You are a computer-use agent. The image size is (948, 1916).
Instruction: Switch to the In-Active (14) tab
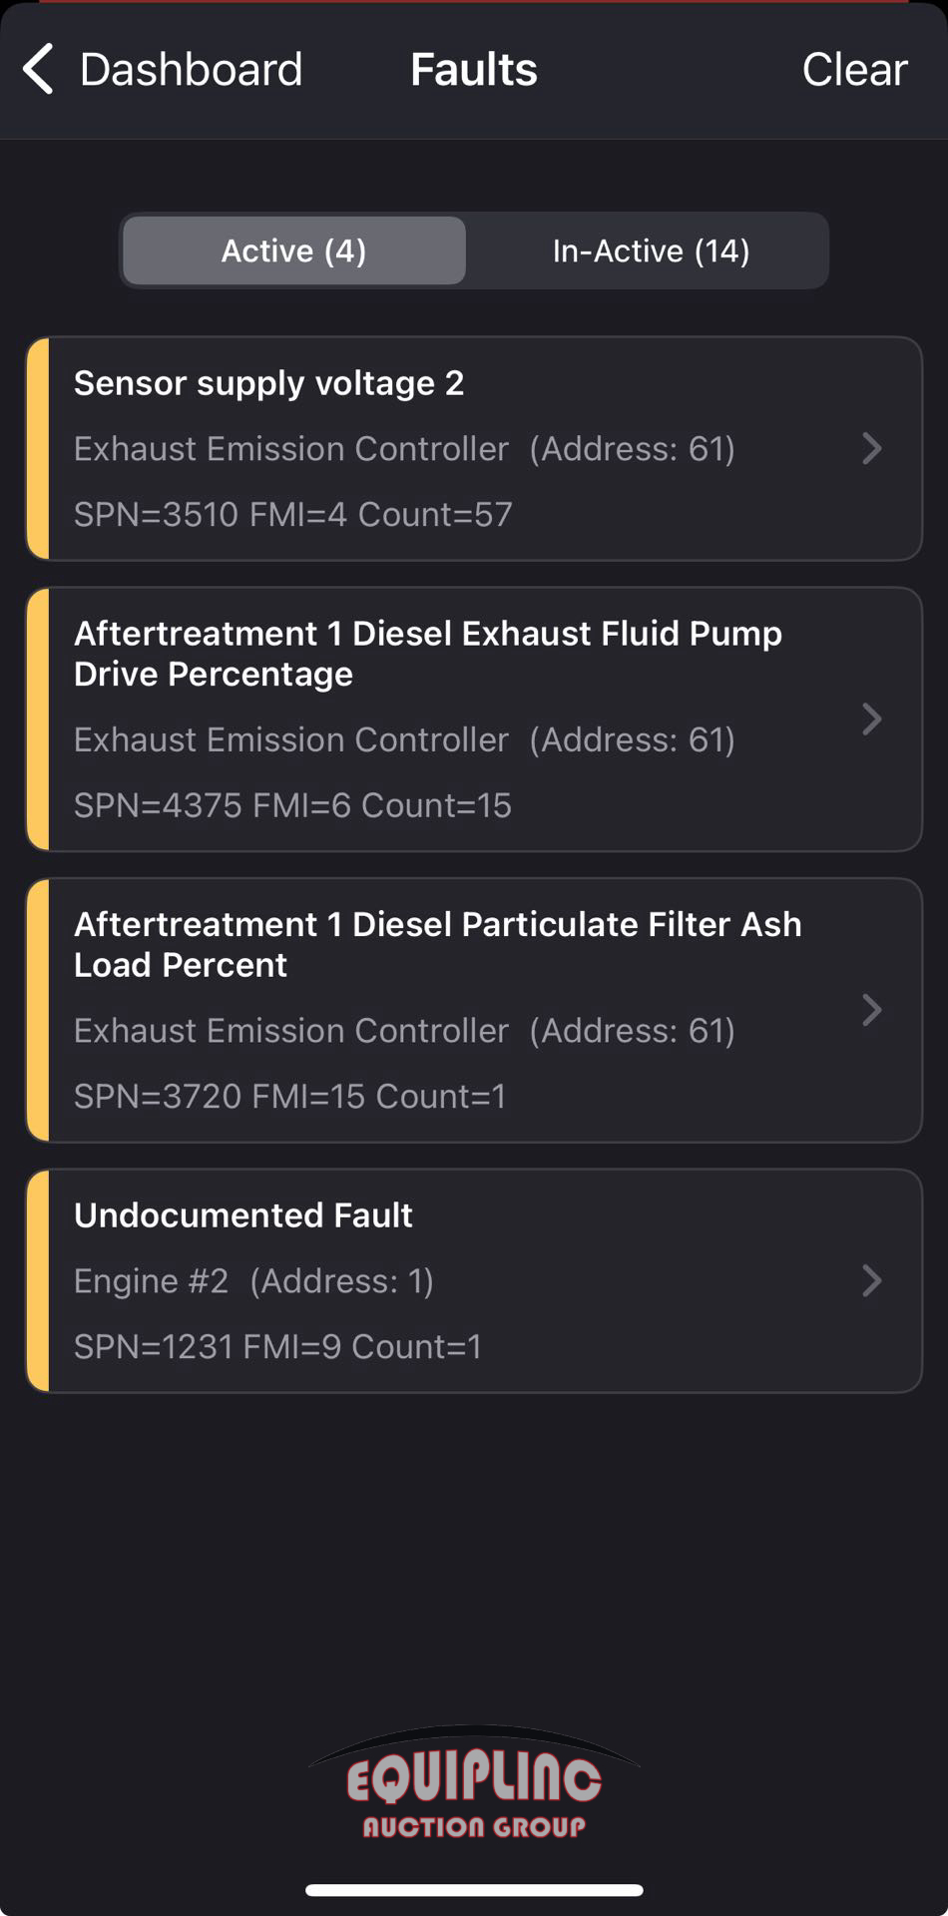click(651, 250)
